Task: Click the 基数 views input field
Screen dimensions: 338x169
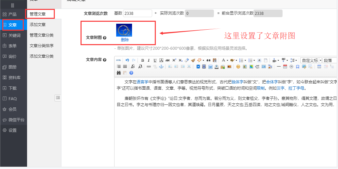Action: pos(137,14)
